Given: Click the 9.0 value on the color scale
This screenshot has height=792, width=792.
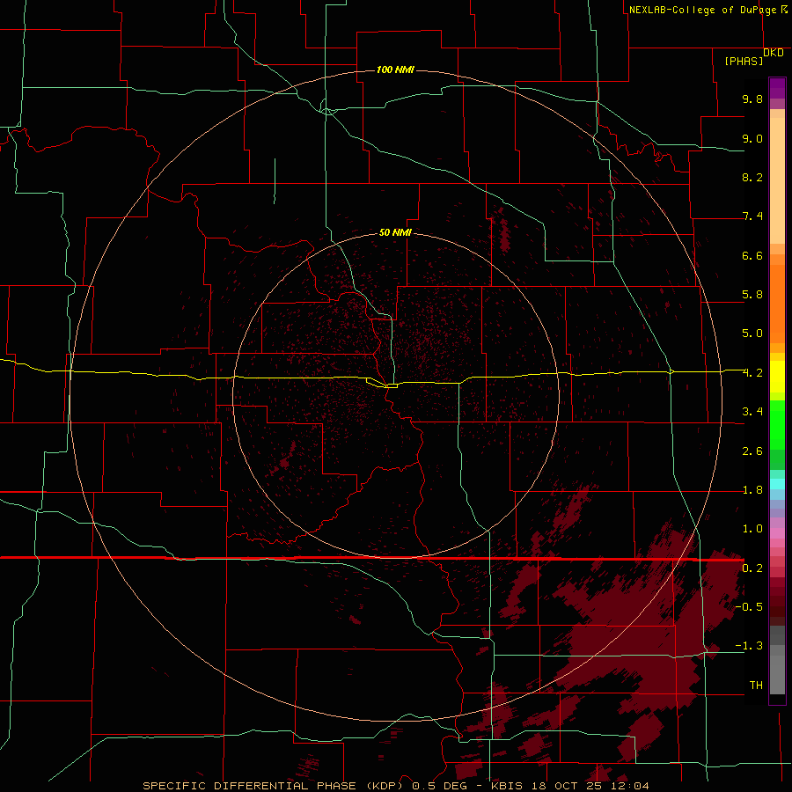Looking at the screenshot, I should pyautogui.click(x=752, y=138).
